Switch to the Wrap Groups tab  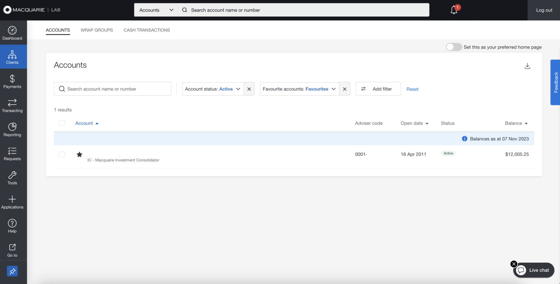pos(97,30)
